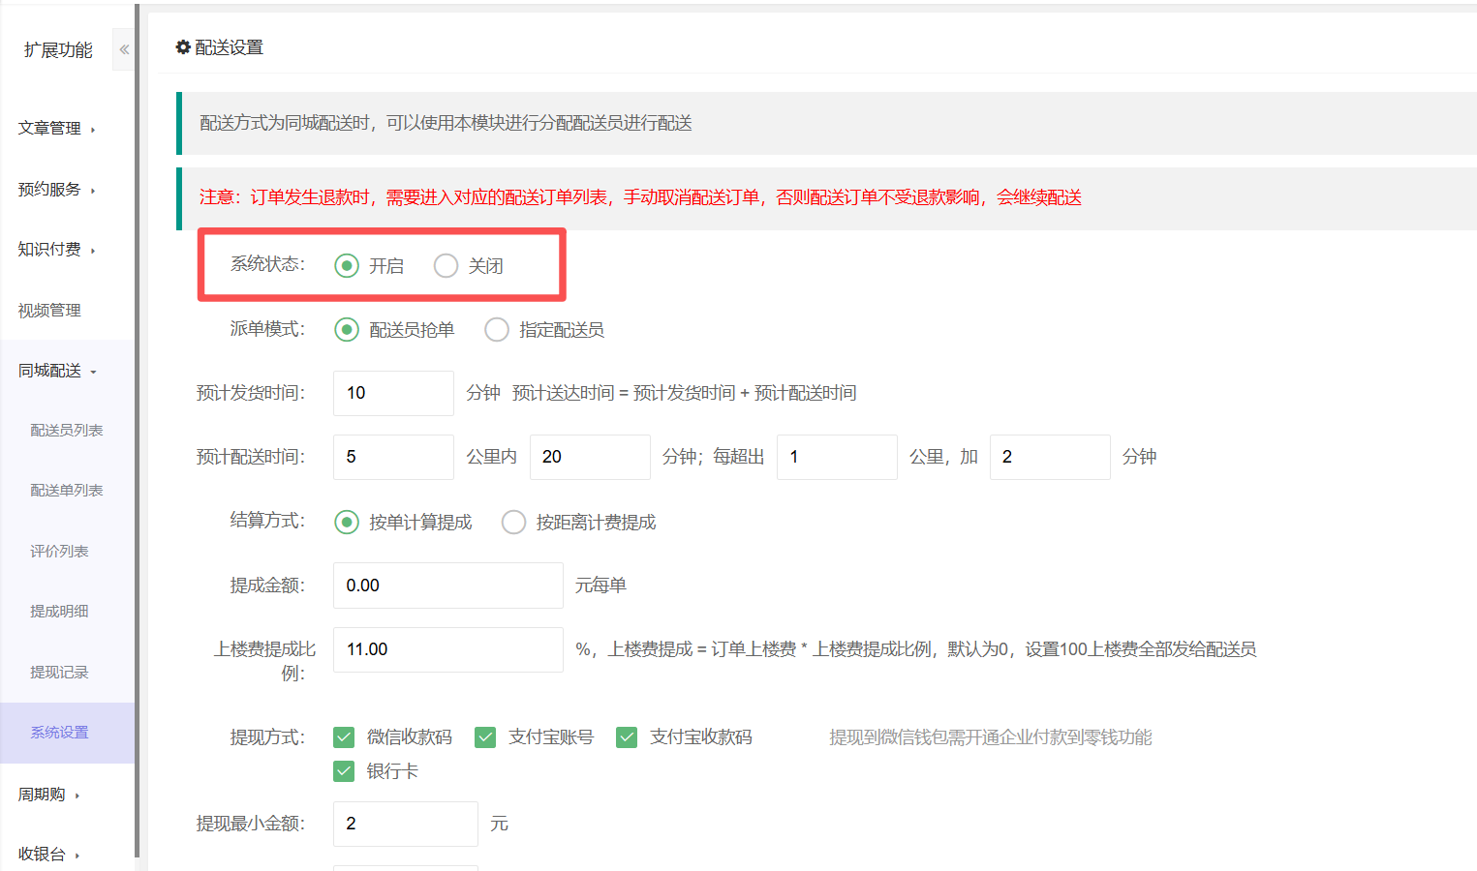Click the 提现最小金额 input field
Image resolution: width=1477 pixels, height=871 pixels.
pyautogui.click(x=405, y=824)
